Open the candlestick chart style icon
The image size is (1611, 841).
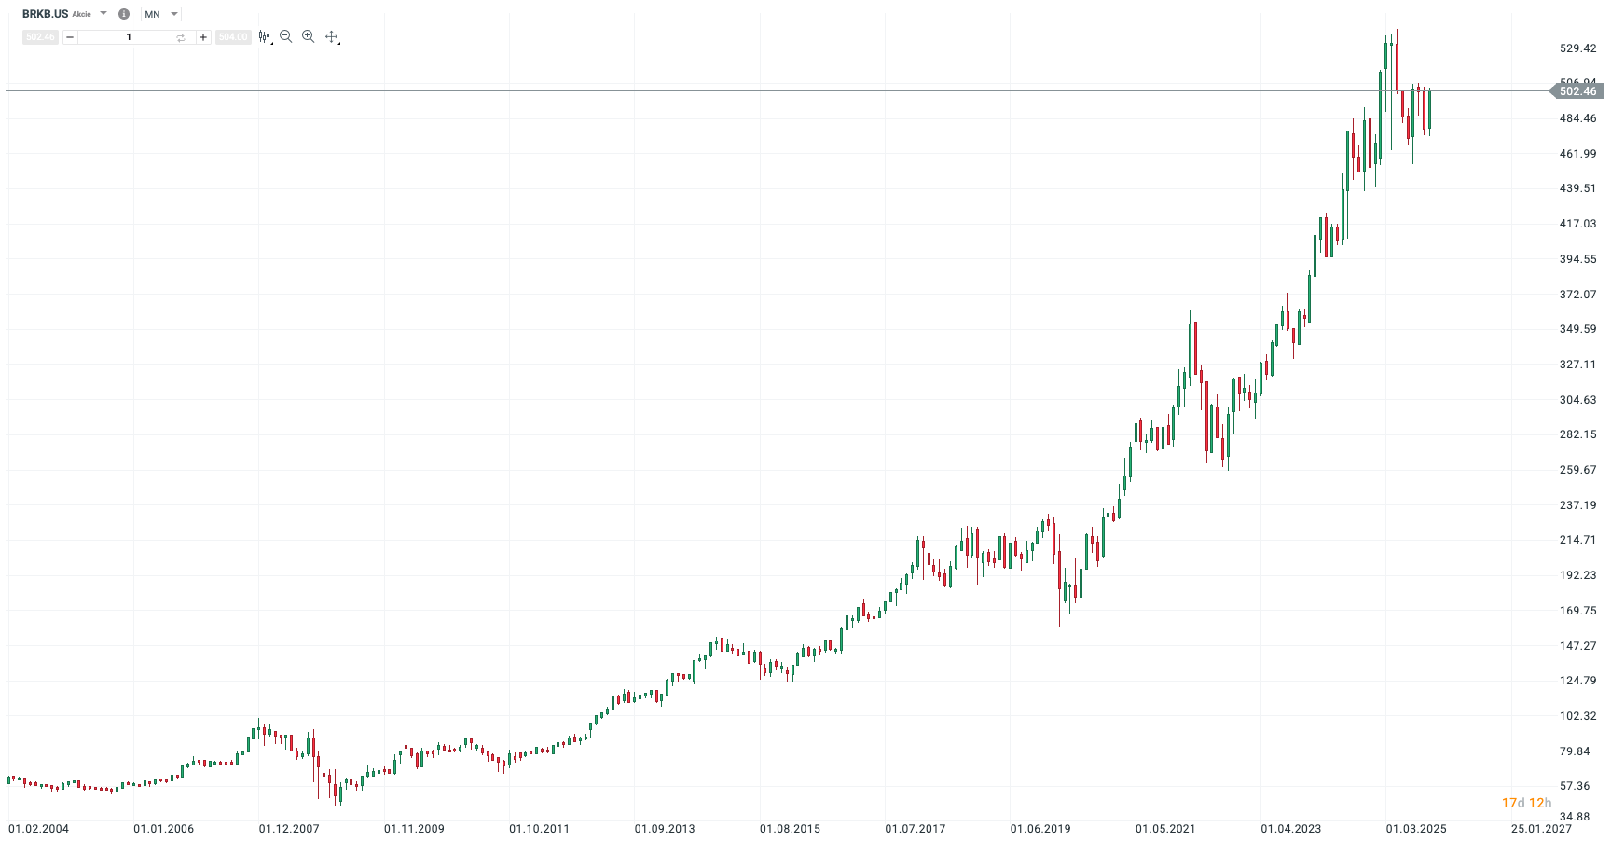click(x=265, y=36)
